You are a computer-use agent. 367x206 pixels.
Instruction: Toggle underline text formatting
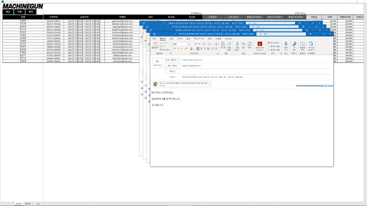[182, 49]
